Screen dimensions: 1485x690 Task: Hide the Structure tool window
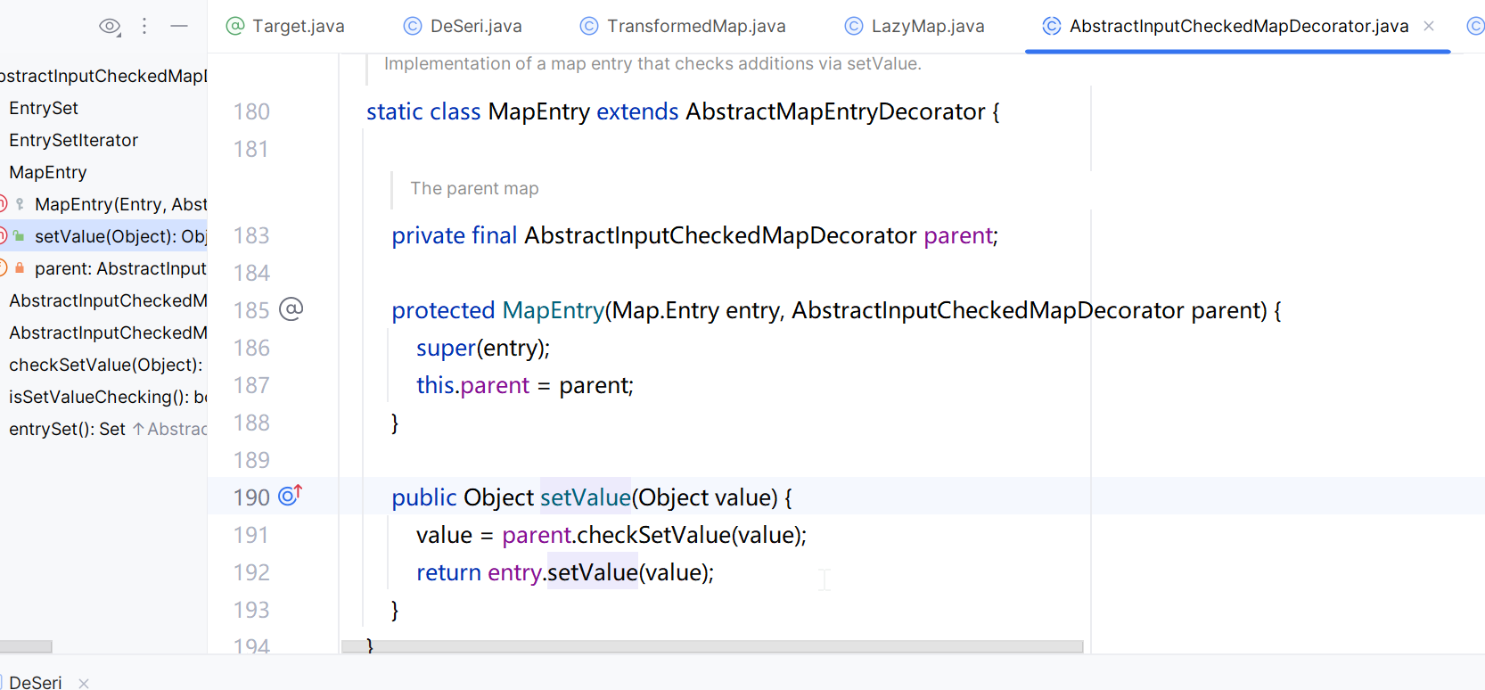click(179, 27)
